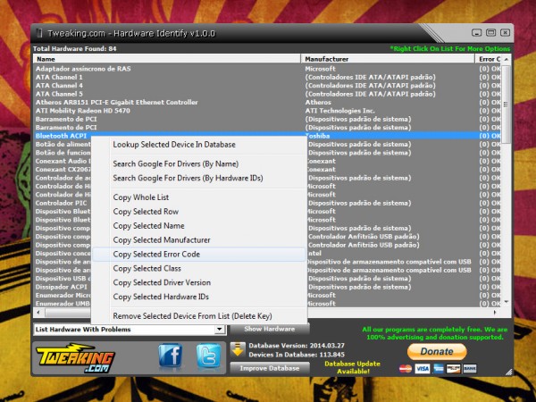The image size is (536, 402).
Task: Select the ATI Mobility Radeon HD 5470 row
Action: 266,111
